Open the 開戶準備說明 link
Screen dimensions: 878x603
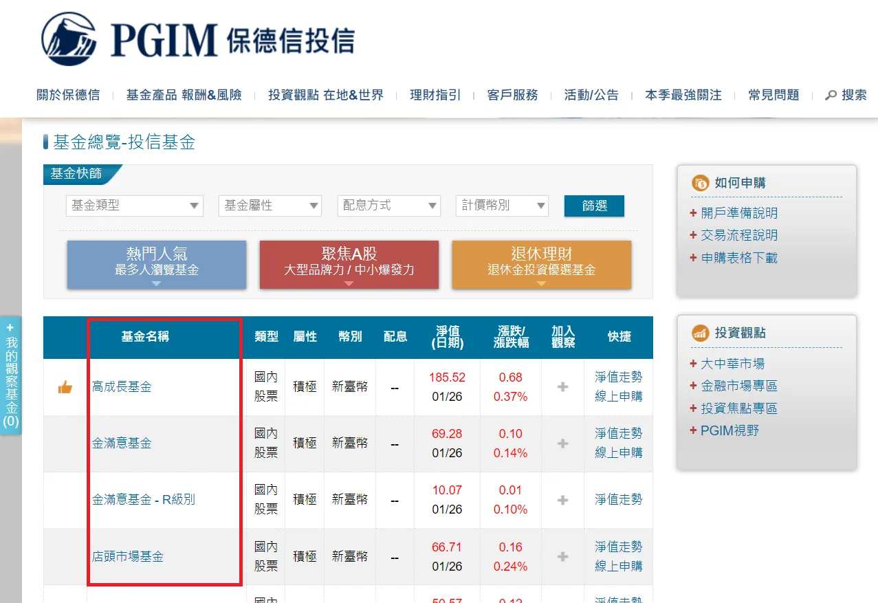pos(739,213)
